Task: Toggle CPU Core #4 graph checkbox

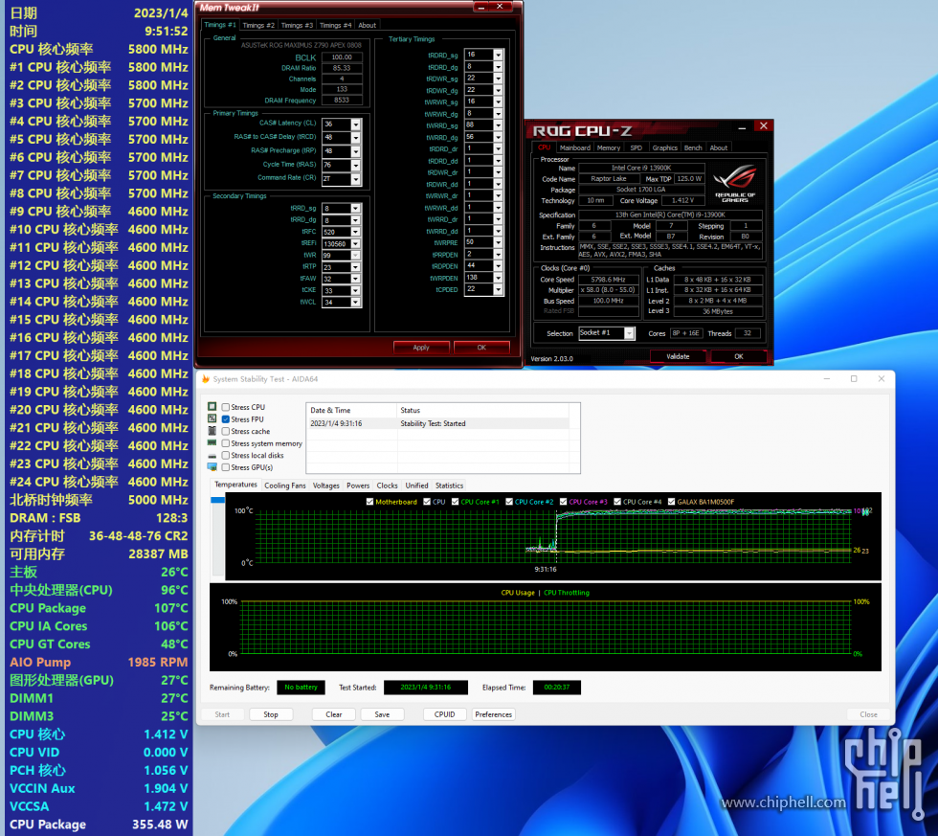Action: (617, 502)
